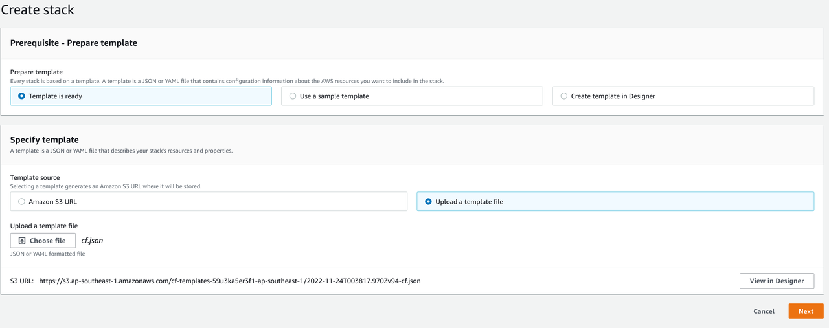Select the "Upload a template file" radio option
829x328 pixels.
(x=428, y=202)
